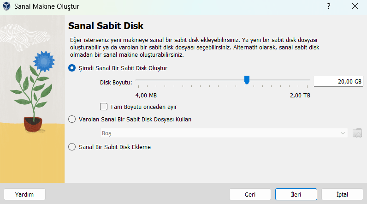Screen dimensions: 367x204
Task: Close the Sanal Makine Oluştur dialog
Action: click(355, 6)
